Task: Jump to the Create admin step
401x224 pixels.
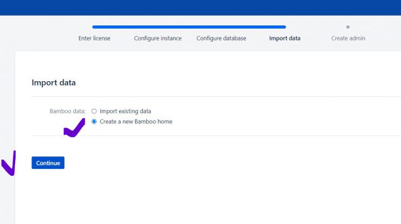Action: [348, 38]
